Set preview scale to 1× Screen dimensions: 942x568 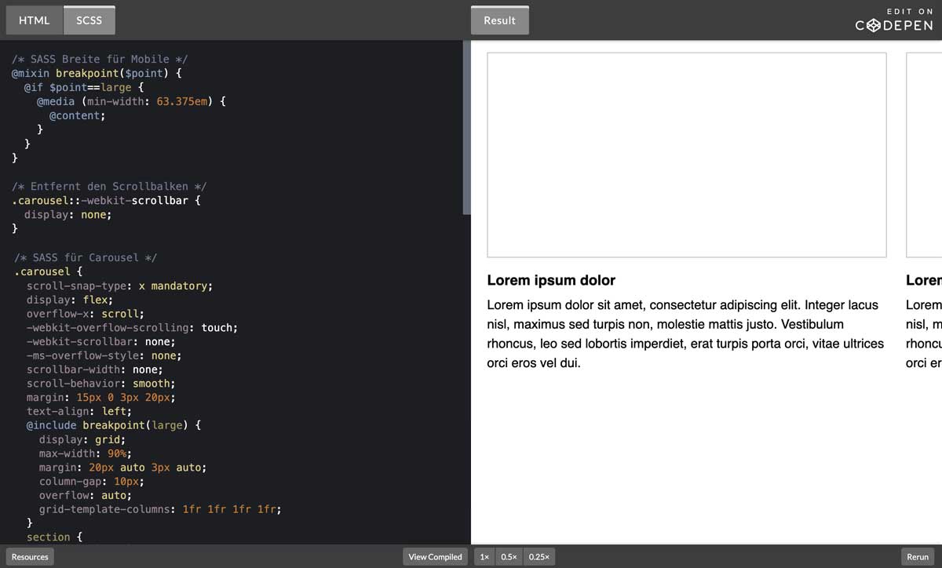pyautogui.click(x=484, y=557)
